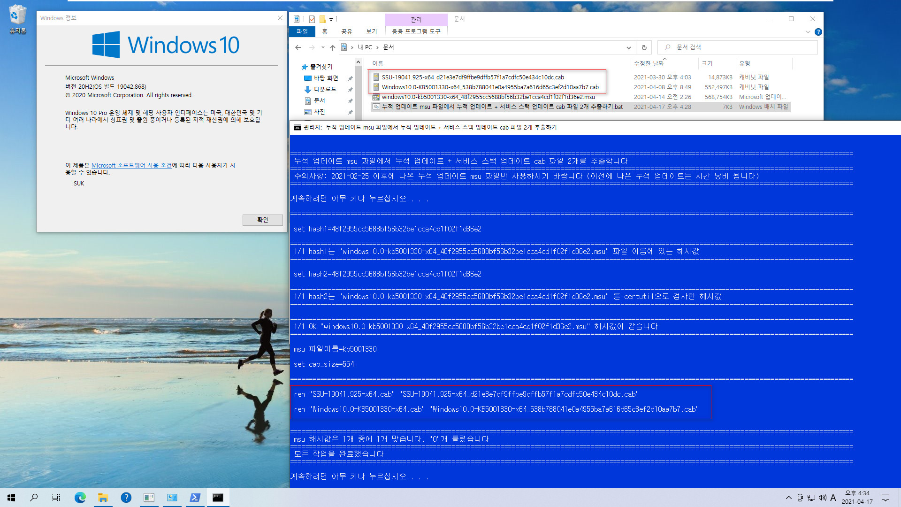Click the console window title icon
901x507 pixels.
297,128
